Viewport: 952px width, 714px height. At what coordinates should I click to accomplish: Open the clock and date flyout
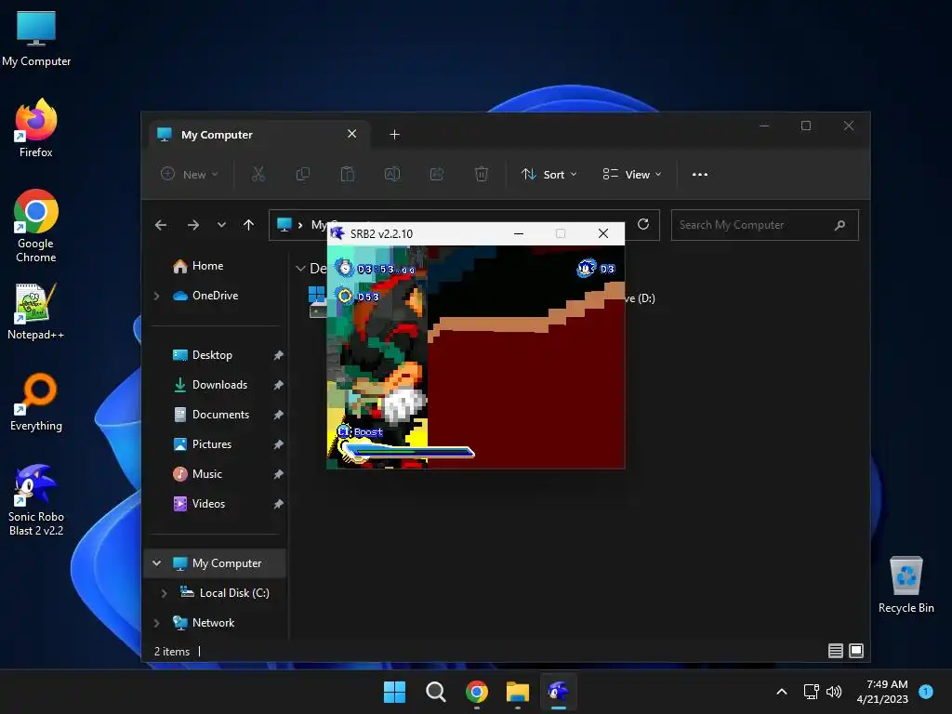[882, 692]
